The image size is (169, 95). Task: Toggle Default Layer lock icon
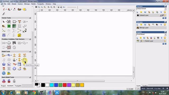pos(161,15)
